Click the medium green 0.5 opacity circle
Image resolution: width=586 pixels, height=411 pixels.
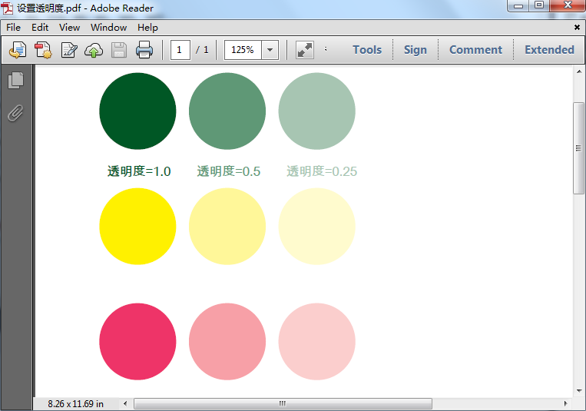click(227, 111)
